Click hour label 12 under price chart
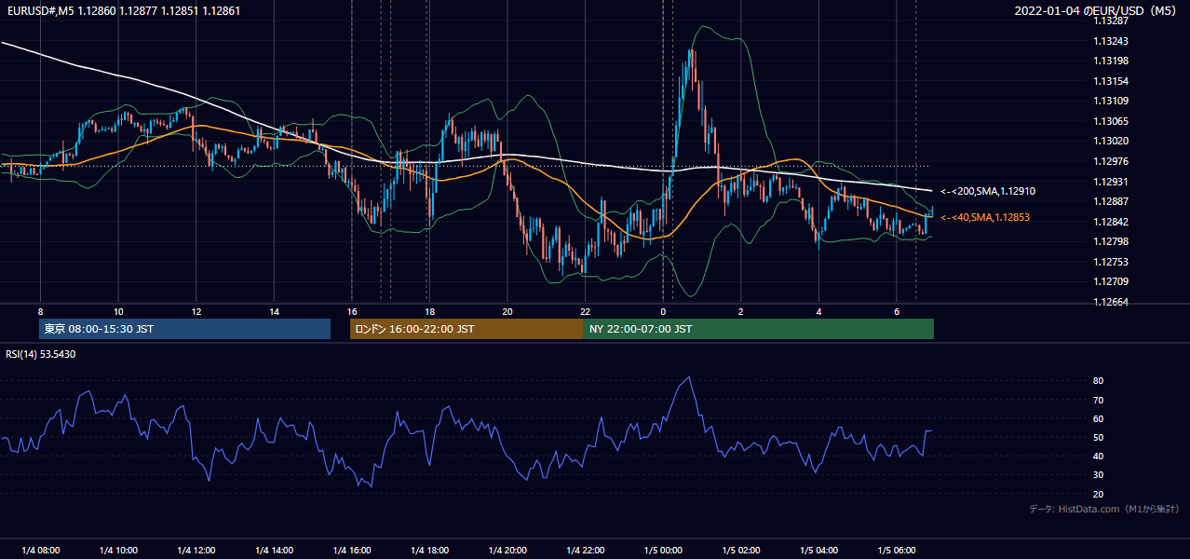This screenshot has width=1190, height=559. [196, 311]
